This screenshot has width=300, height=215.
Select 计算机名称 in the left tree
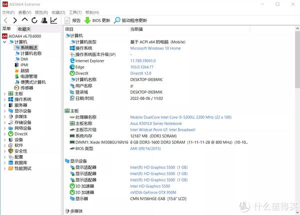[28, 53]
